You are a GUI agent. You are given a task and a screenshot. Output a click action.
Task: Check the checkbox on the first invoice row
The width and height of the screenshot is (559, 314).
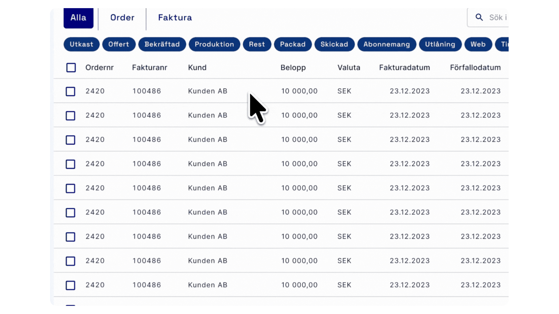(70, 91)
